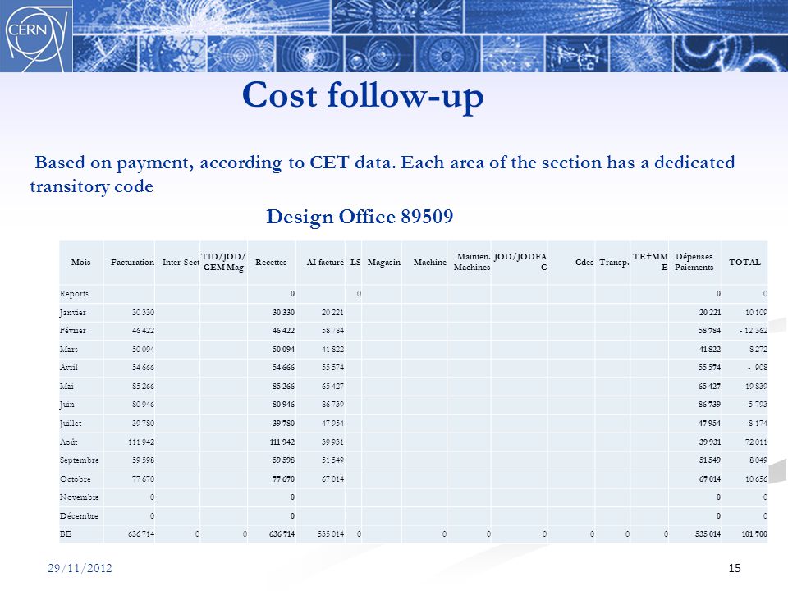Select the 'Facturation' column header
The width and height of the screenshot is (788, 591).
pos(133,263)
